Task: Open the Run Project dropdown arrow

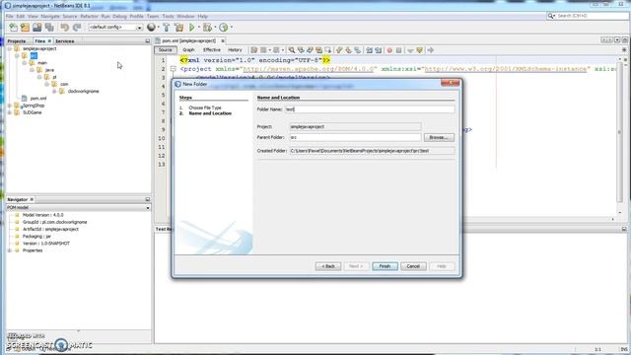Action: 199,28
